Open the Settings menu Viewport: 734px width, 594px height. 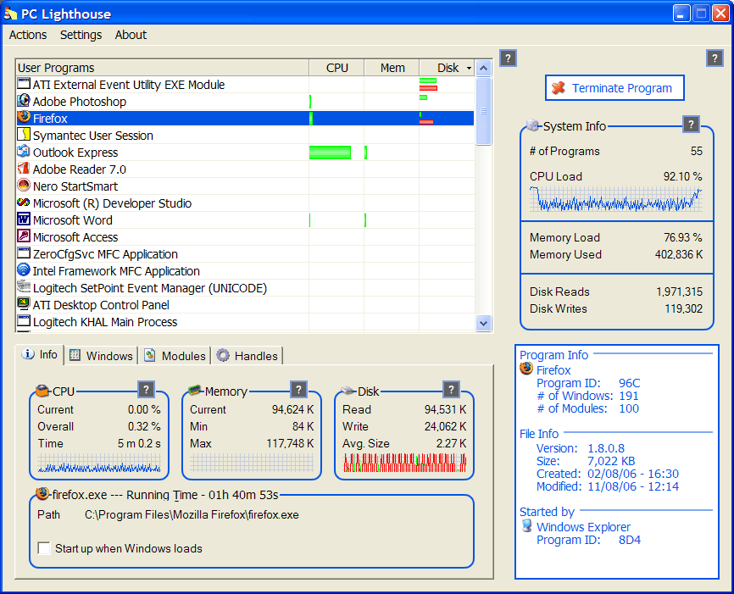tap(81, 35)
